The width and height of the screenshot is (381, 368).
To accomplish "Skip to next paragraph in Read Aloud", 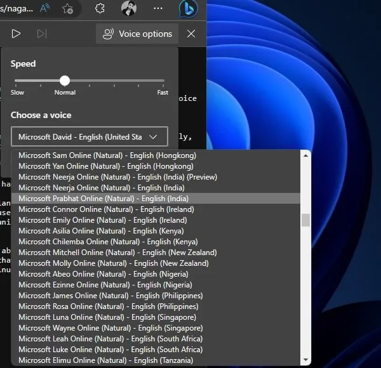I will coord(42,34).
